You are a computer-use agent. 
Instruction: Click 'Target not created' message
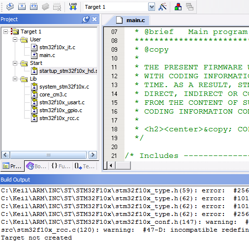36,238
